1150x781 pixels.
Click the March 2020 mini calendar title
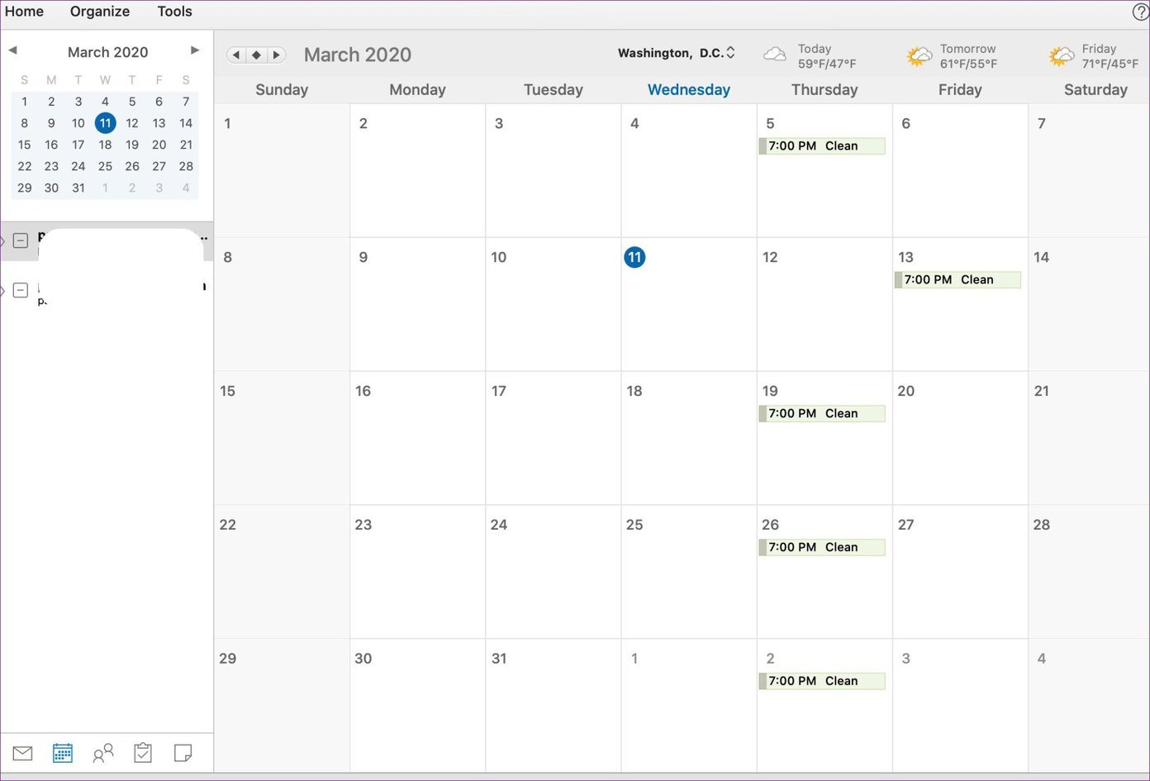click(x=107, y=51)
